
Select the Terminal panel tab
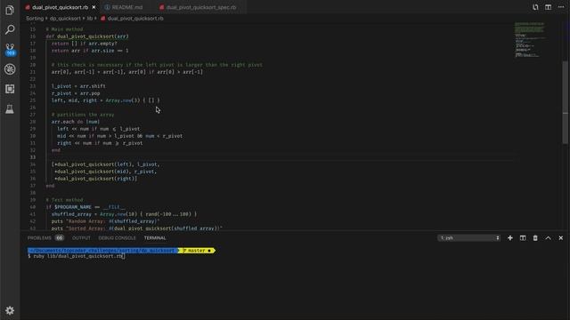(x=155, y=238)
